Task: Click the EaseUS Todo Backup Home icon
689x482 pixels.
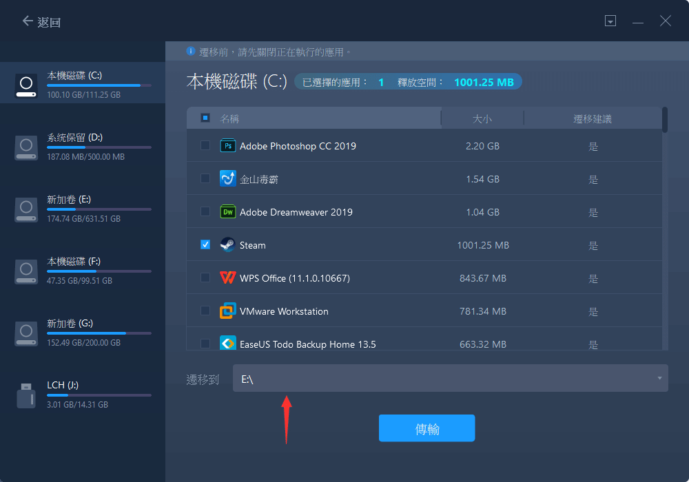Action: tap(227, 344)
